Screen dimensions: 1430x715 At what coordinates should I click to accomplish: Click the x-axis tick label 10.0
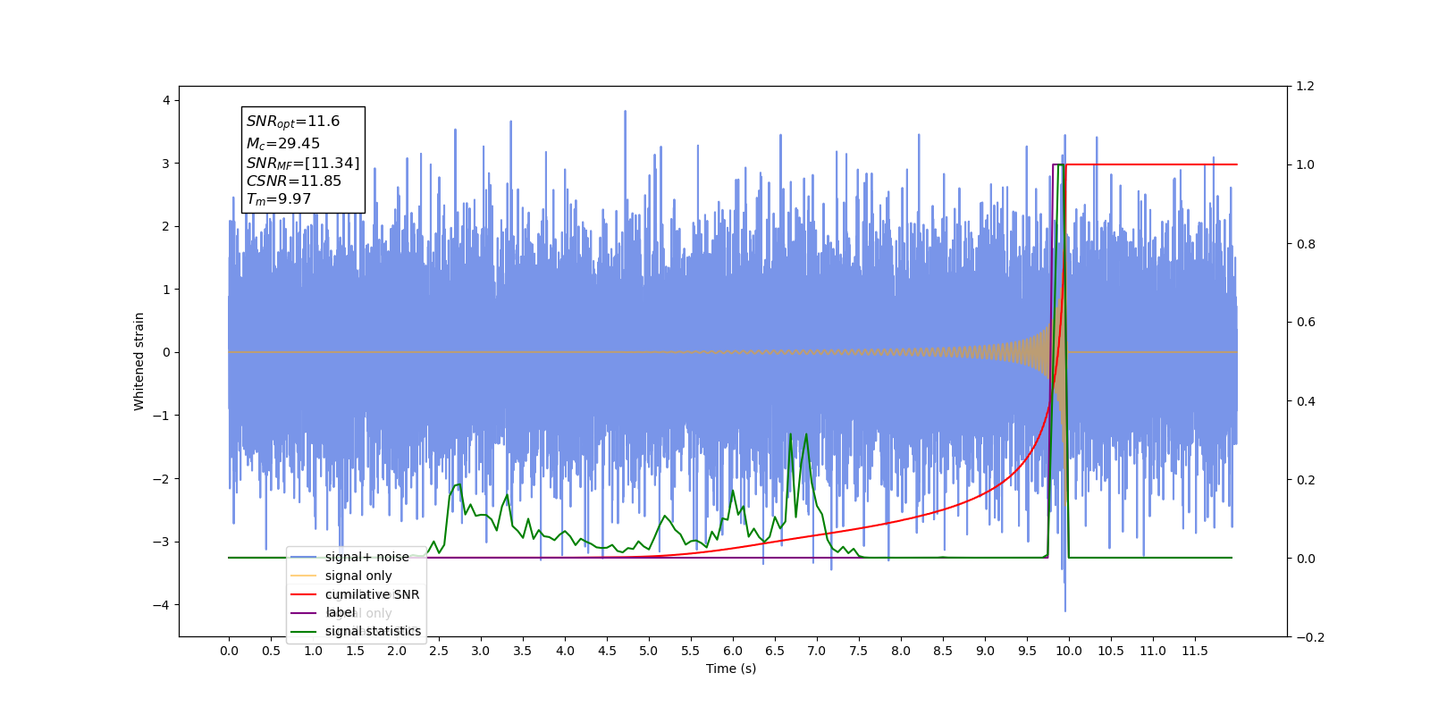(x=1069, y=651)
